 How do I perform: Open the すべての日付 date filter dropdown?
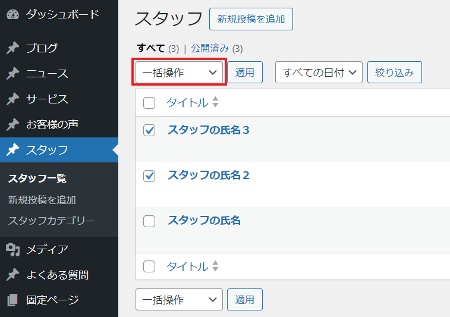pos(319,73)
